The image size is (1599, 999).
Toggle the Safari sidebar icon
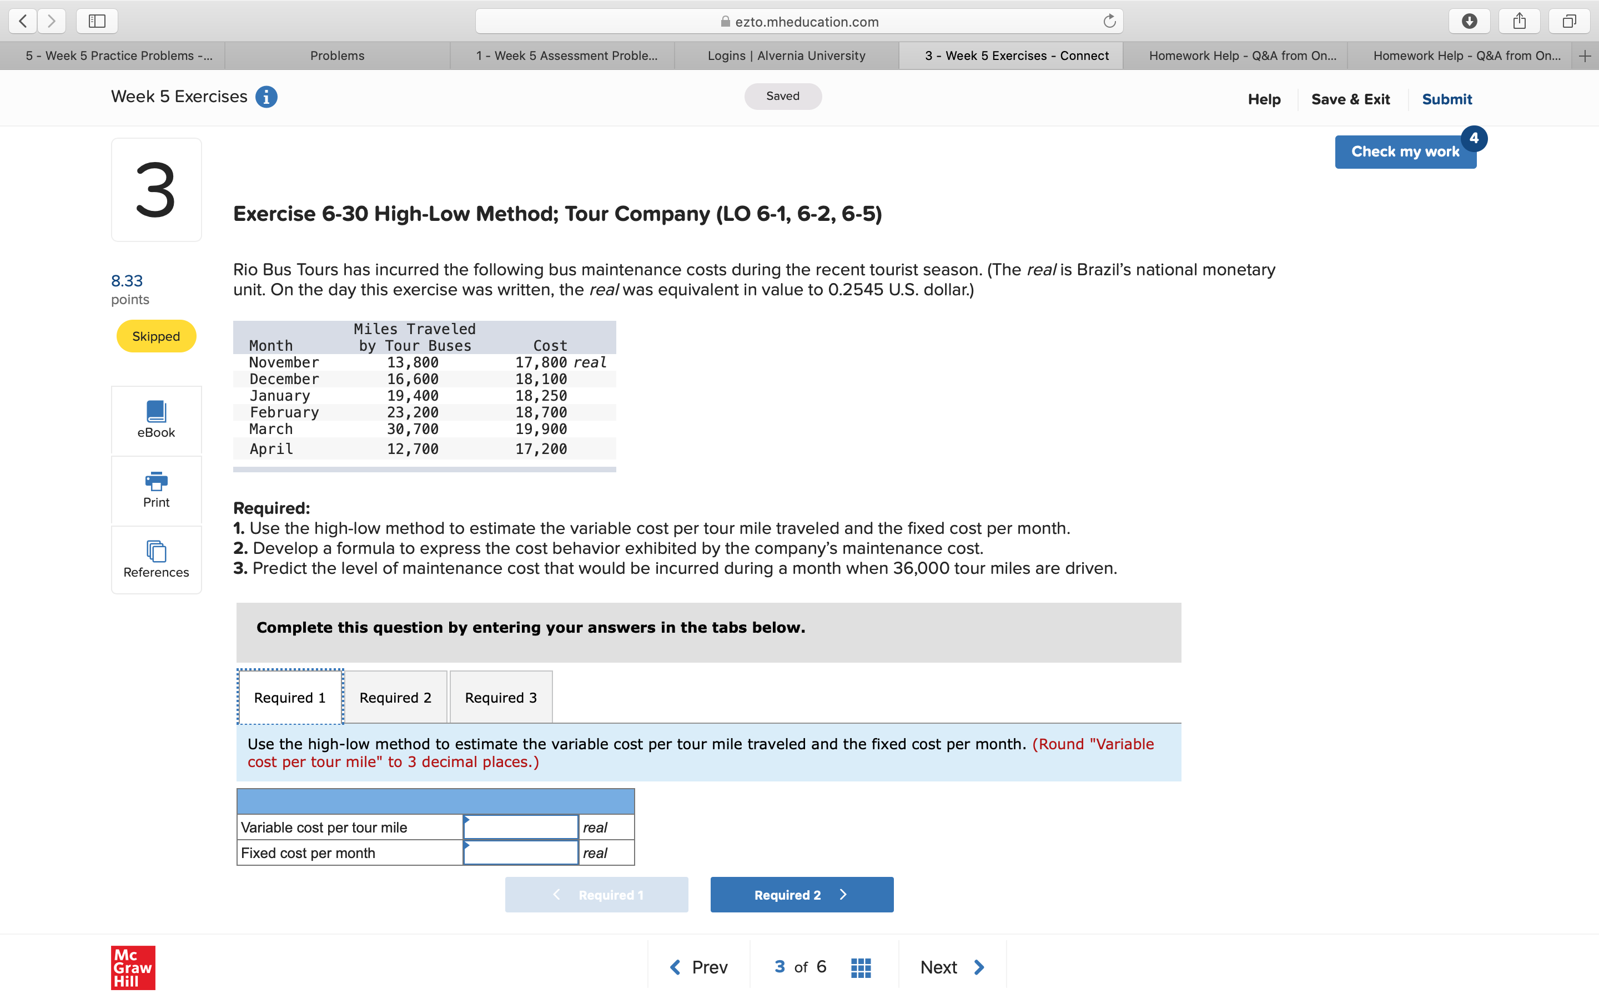tap(97, 21)
